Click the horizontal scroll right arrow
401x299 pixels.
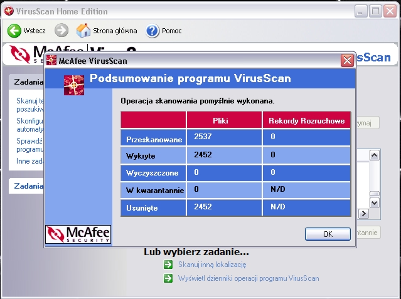pyautogui.click(x=364, y=213)
